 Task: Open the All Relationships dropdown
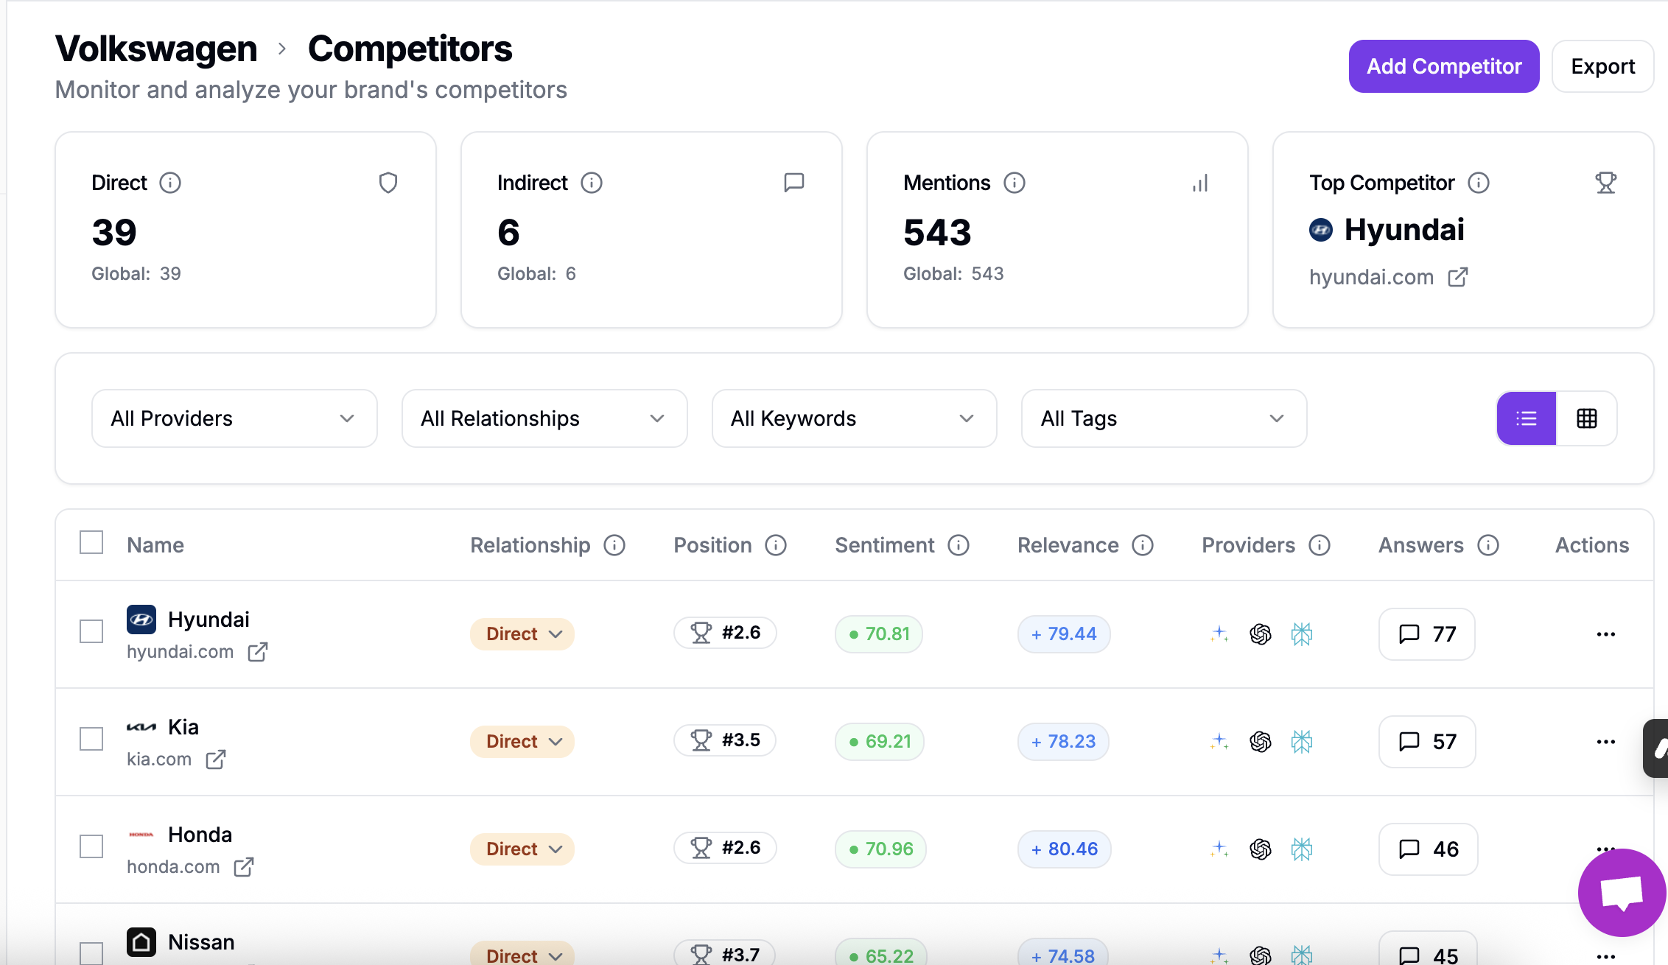544,418
